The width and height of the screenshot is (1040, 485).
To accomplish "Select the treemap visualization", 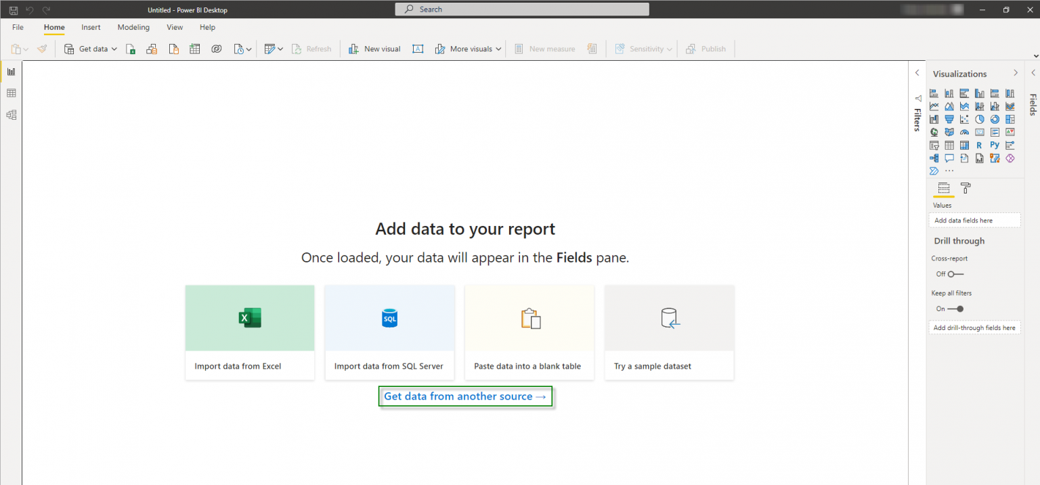I will [x=1009, y=118].
